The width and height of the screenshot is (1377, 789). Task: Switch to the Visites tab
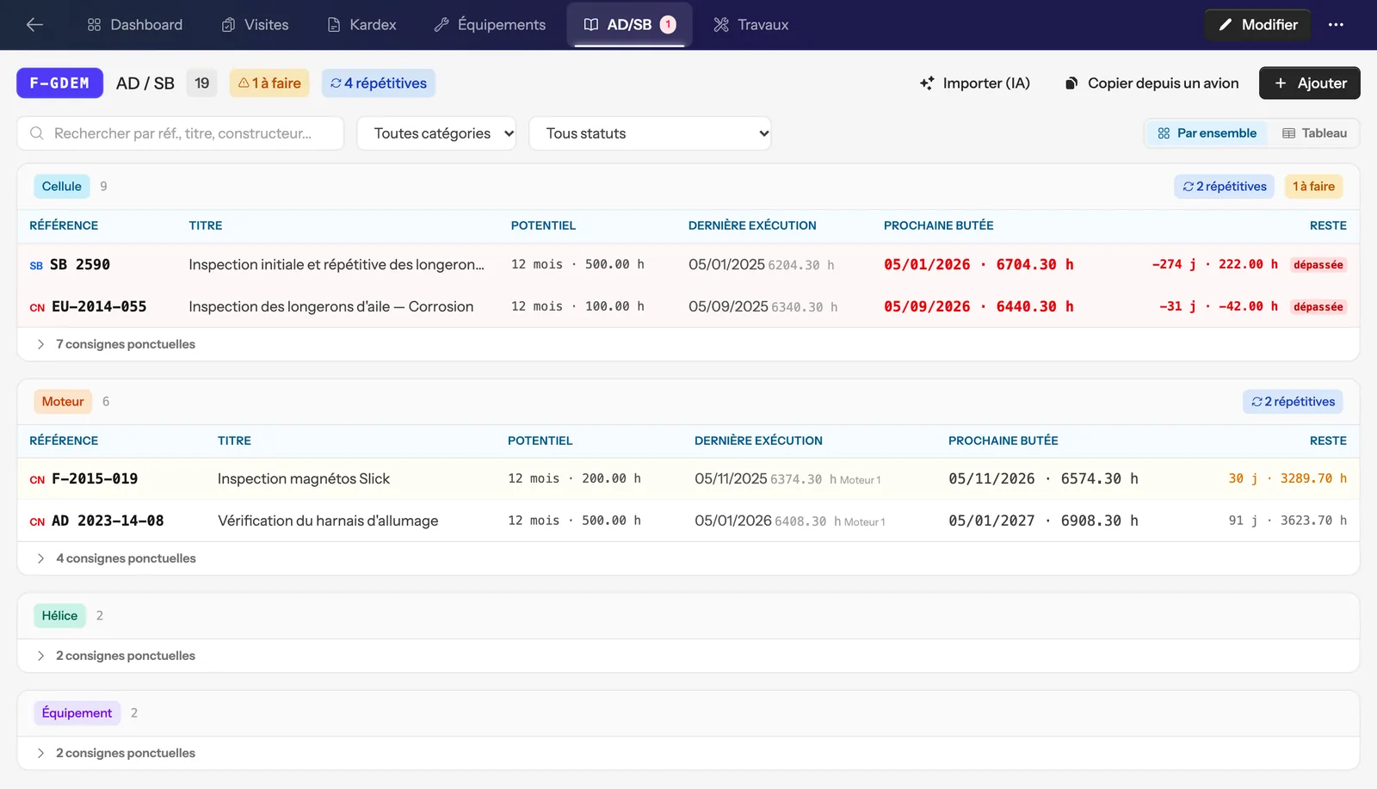point(256,25)
